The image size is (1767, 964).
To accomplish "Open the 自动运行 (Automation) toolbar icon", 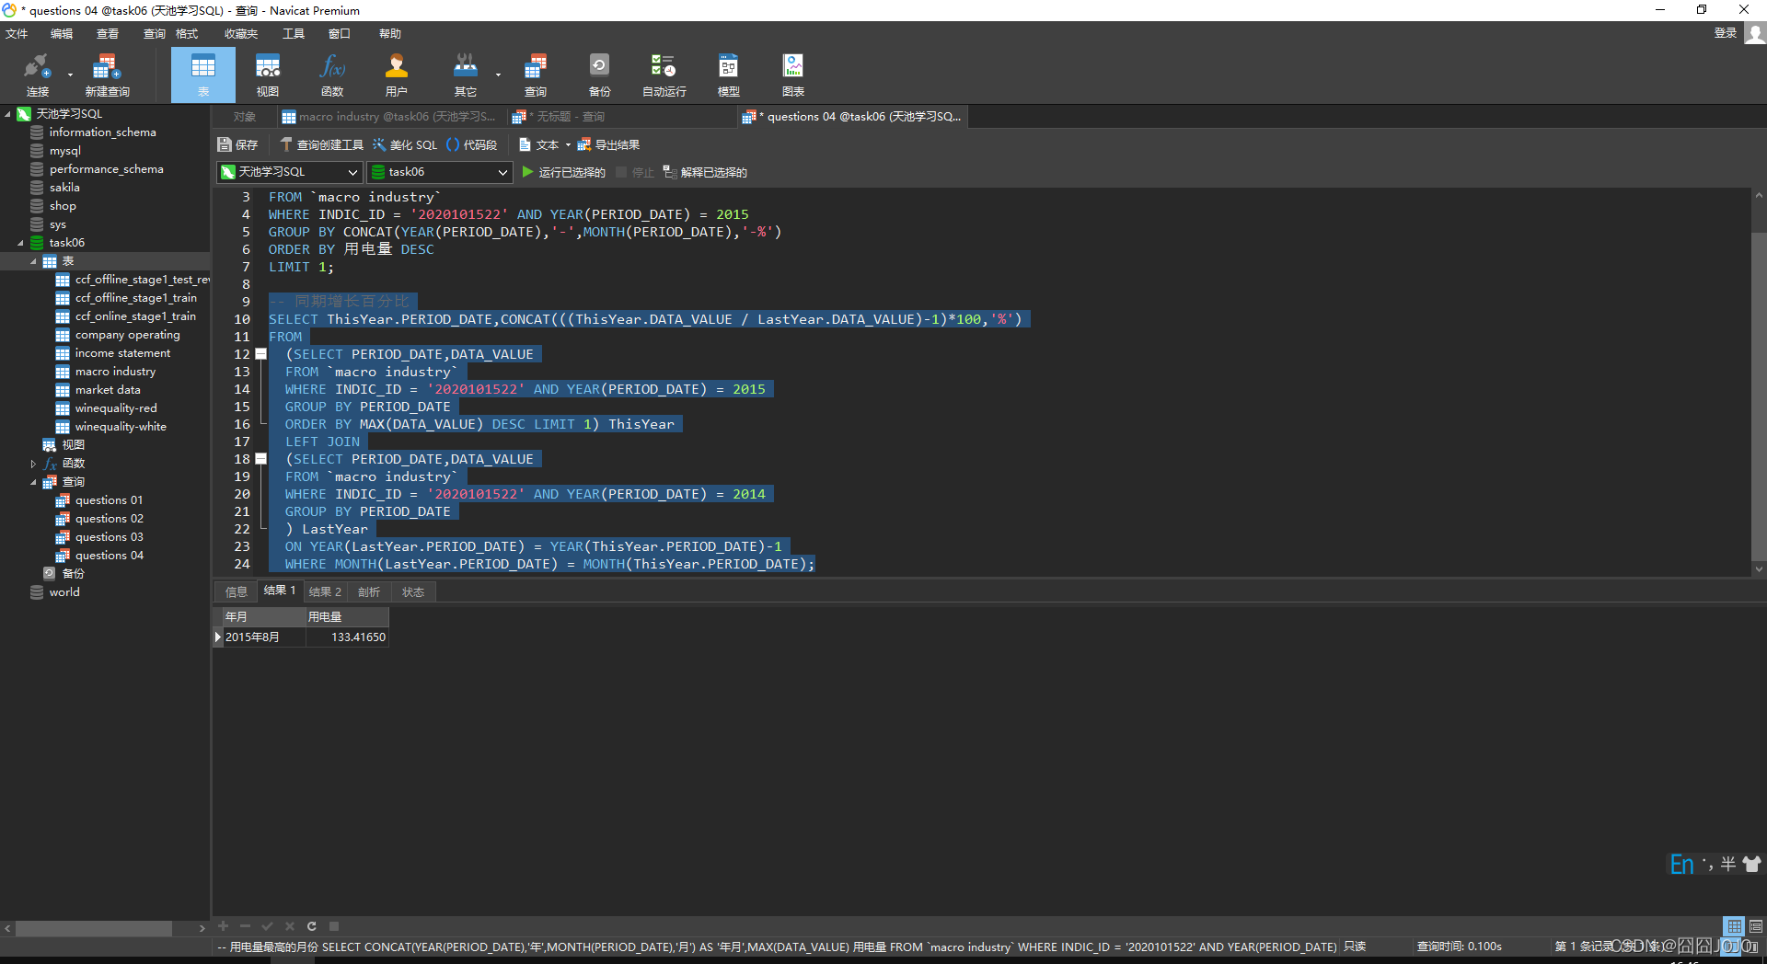I will pos(664,75).
